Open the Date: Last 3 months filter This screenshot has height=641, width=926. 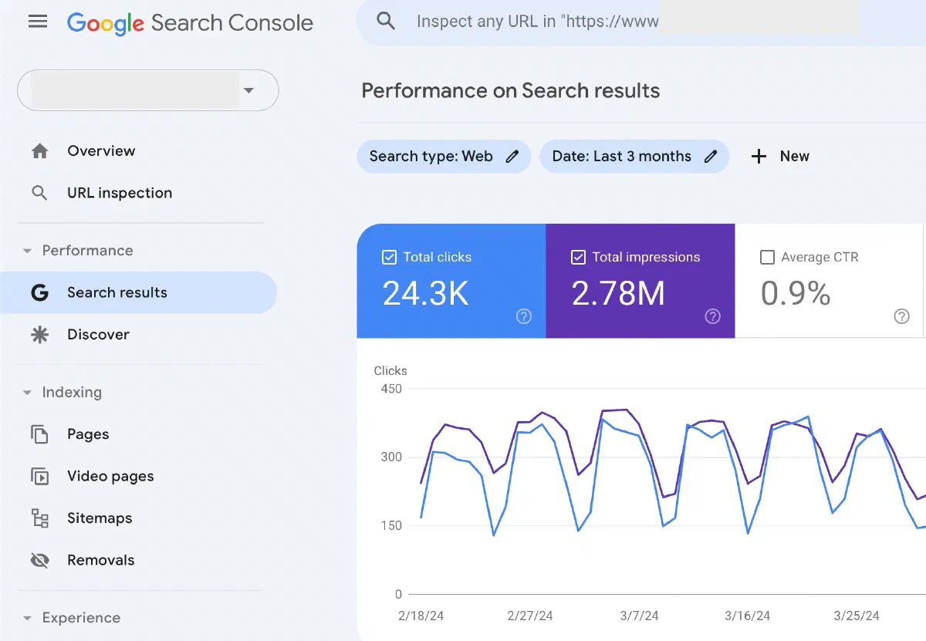click(634, 157)
